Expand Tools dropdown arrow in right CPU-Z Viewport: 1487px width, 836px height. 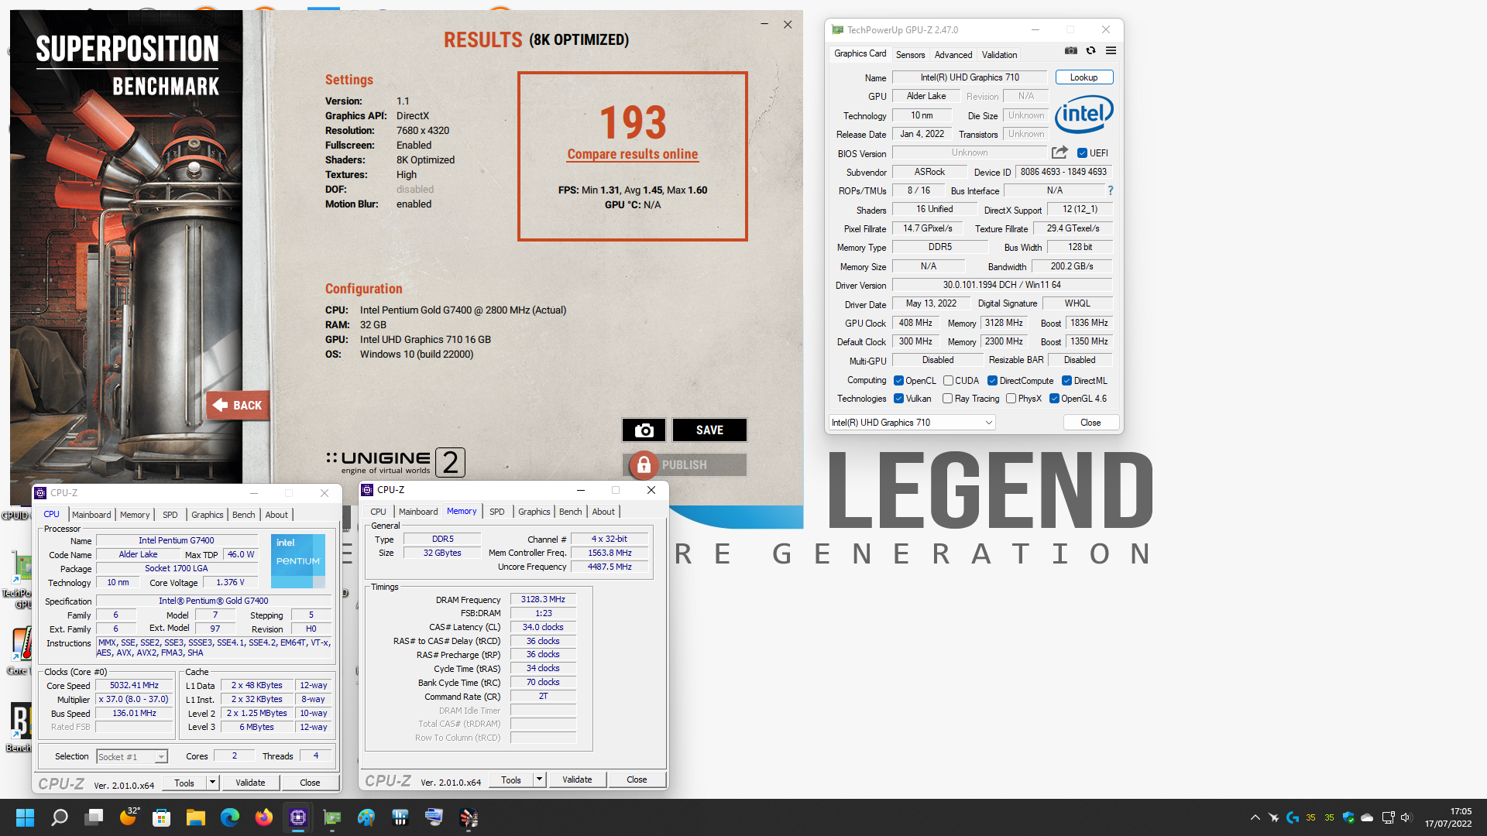[x=539, y=779]
